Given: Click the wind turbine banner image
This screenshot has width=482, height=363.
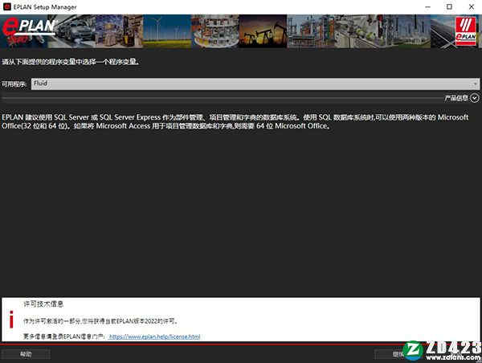Looking at the screenshot, I should 167,31.
